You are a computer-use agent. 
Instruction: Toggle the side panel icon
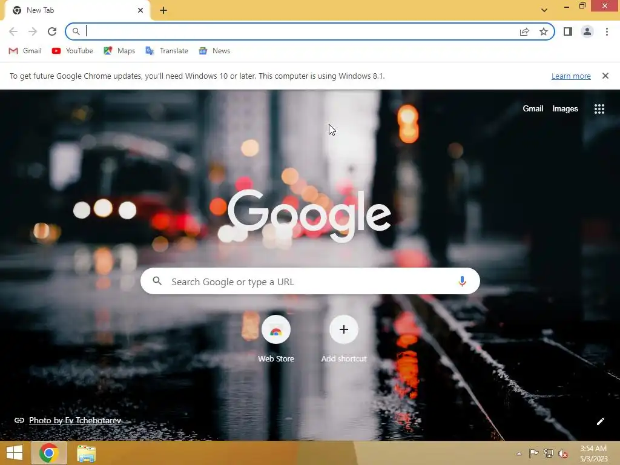(568, 31)
